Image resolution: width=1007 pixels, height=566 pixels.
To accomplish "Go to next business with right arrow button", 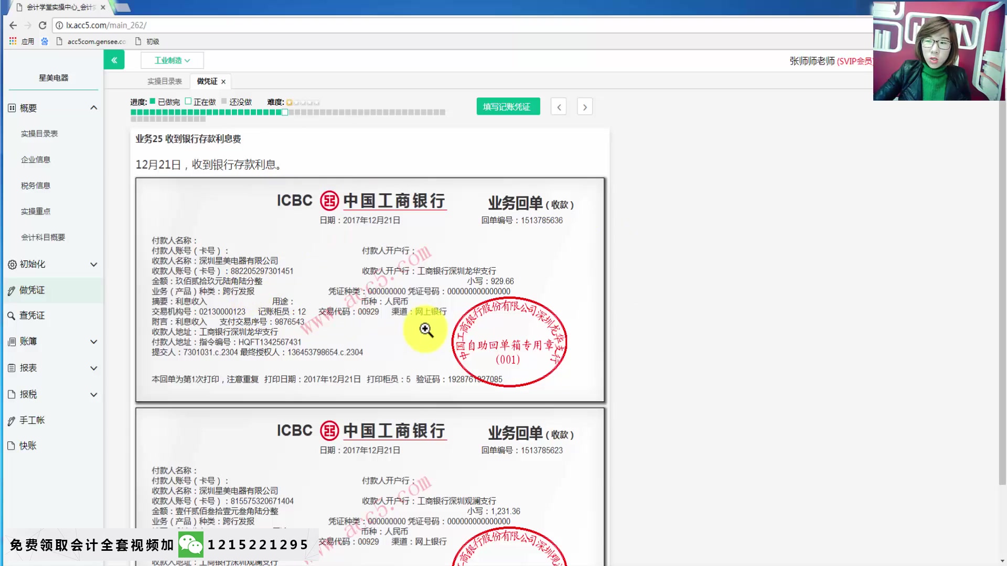I will (584, 106).
